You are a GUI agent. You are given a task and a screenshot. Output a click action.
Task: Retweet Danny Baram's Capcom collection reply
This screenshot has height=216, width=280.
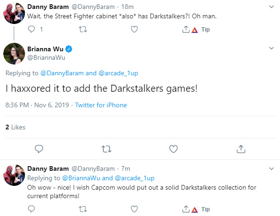83,209
